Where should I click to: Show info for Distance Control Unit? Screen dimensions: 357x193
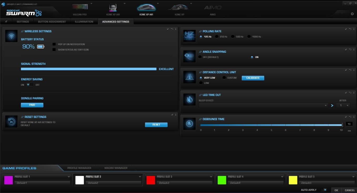tap(354, 70)
